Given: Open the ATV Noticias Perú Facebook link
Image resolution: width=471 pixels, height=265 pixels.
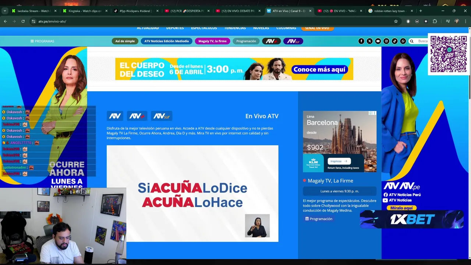Looking at the screenshot, I should (x=402, y=195).
